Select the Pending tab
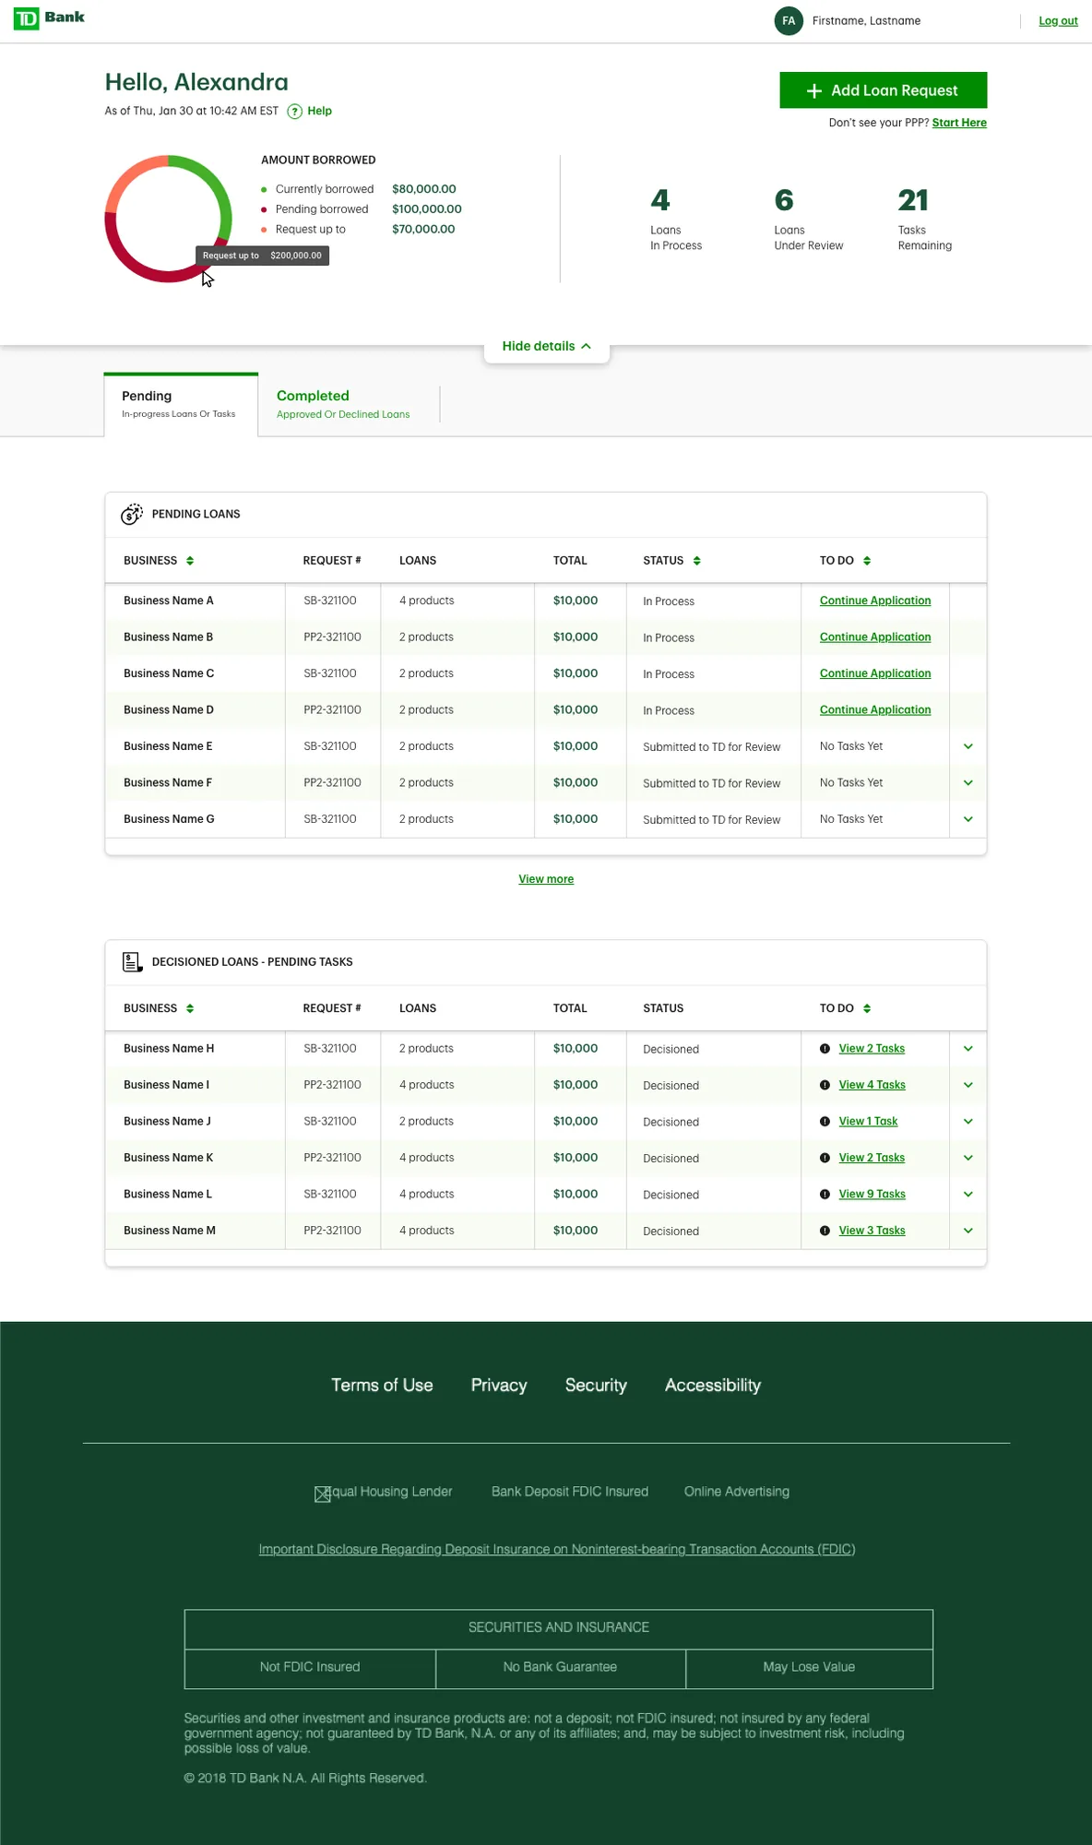Viewport: 1092px width, 1845px height. pos(181,405)
